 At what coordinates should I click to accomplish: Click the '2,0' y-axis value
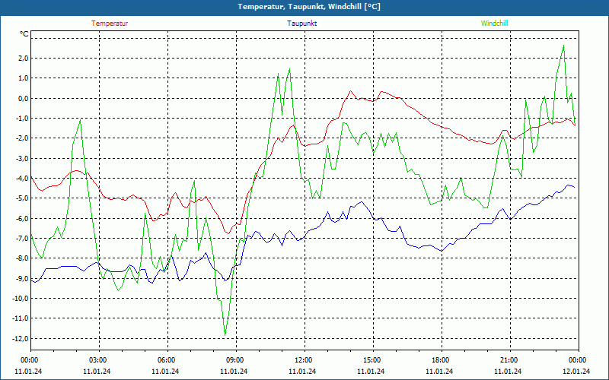24,59
